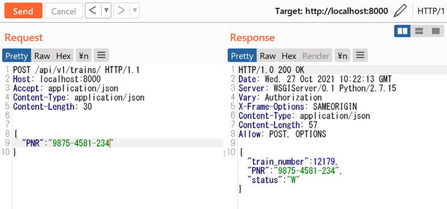
Task: Click the Cancel button
Action: [x=64, y=11]
